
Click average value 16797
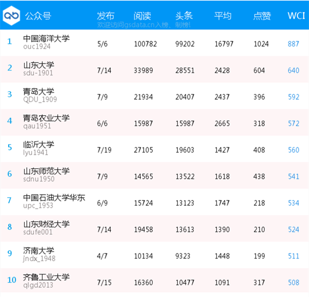(224, 44)
